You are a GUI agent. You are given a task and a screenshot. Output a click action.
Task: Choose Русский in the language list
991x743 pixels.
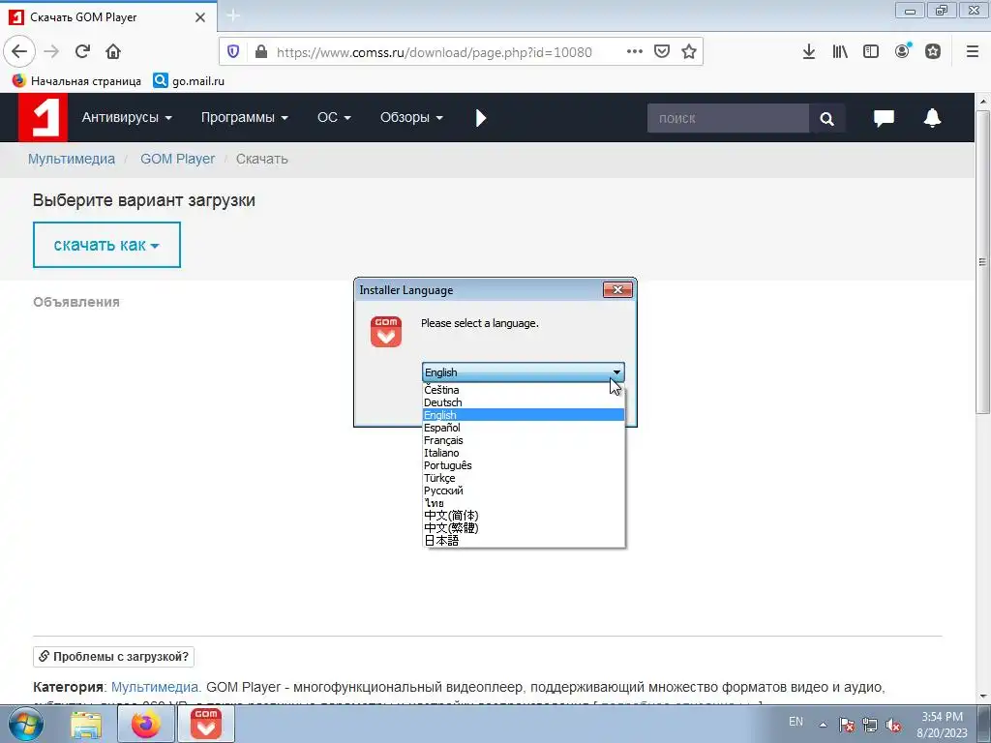click(x=524, y=490)
